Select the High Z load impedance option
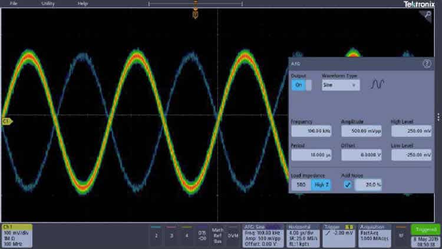 pos(321,185)
